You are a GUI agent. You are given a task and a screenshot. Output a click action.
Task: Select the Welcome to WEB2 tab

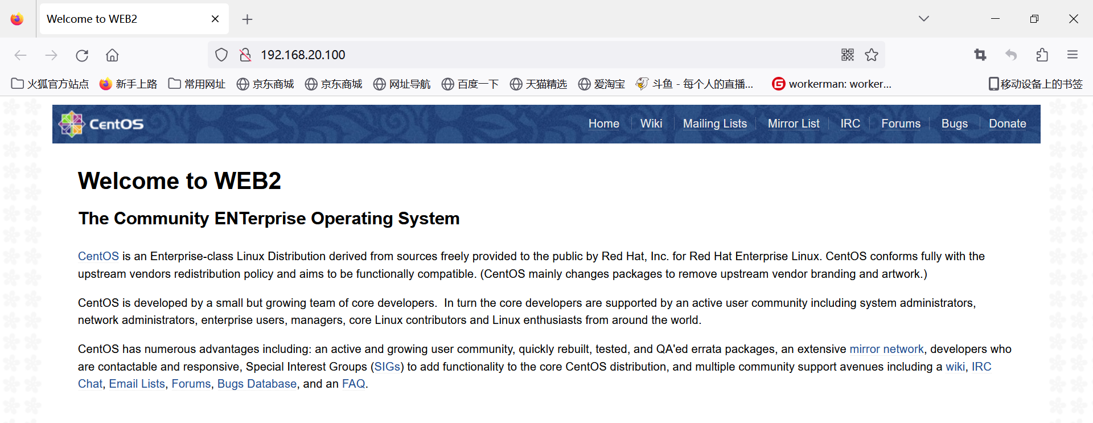click(114, 19)
